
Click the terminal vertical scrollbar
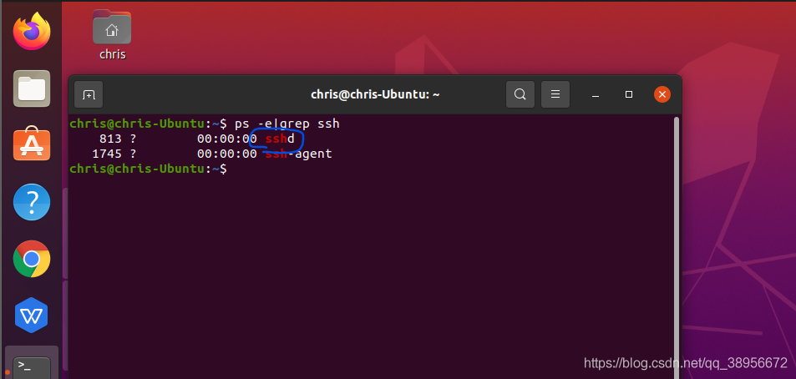click(x=677, y=248)
